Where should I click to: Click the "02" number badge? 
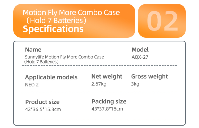pos(162,21)
